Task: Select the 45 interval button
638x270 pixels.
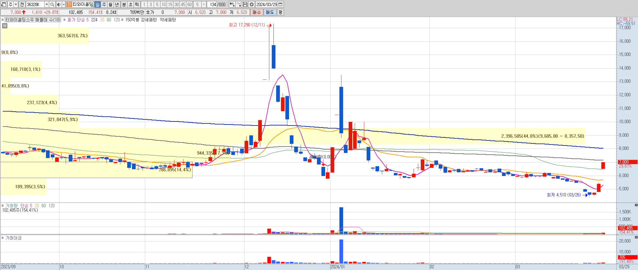Action: 183,4
